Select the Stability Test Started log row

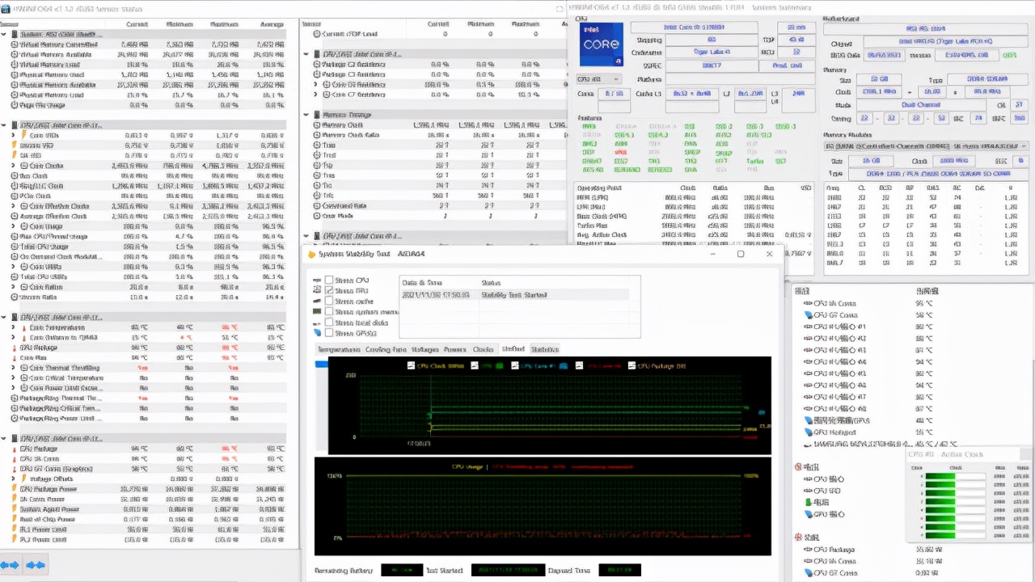513,295
